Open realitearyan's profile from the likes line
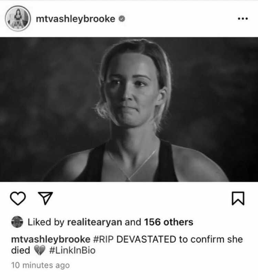The width and height of the screenshot is (258, 280). click(x=95, y=222)
